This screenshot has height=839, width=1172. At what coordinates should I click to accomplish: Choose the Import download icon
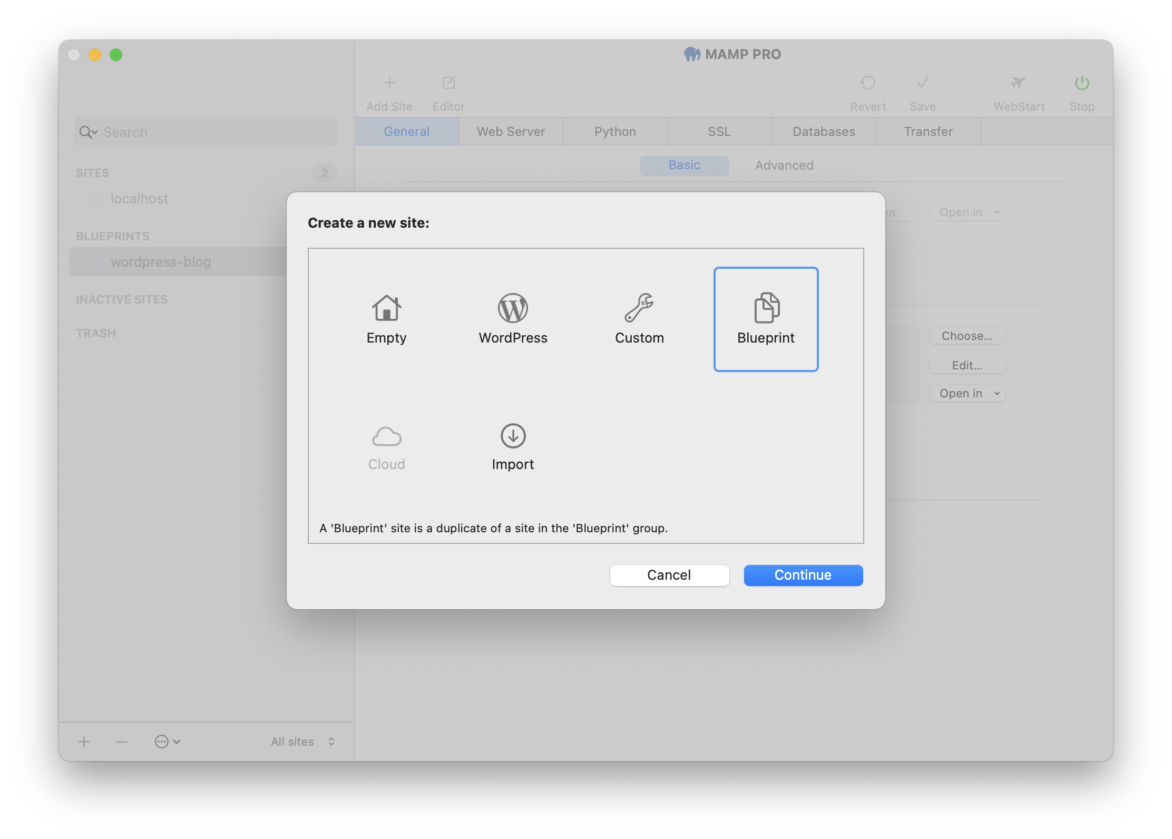pos(513,436)
